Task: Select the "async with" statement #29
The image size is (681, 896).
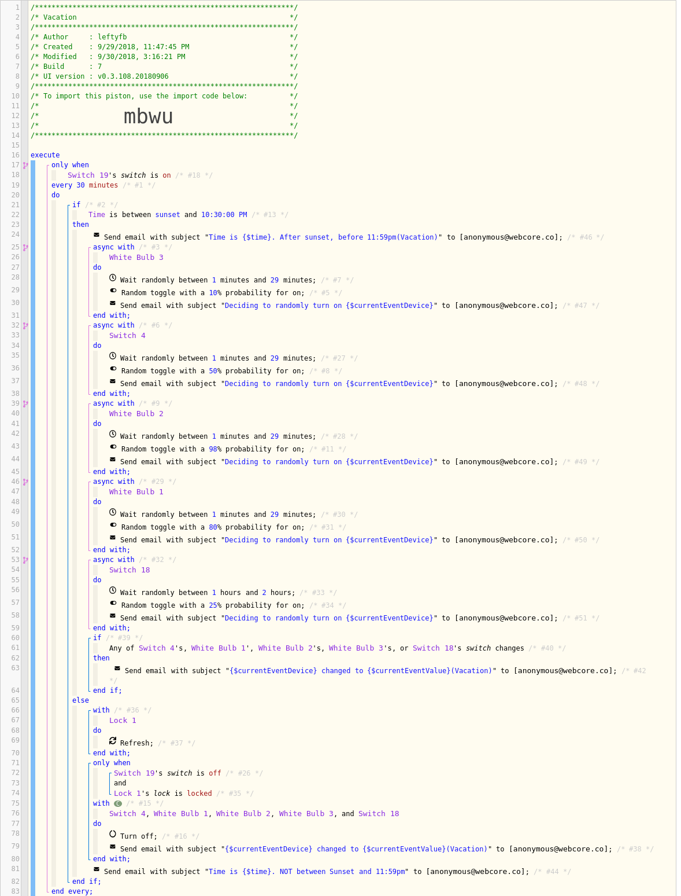Action: point(114,482)
